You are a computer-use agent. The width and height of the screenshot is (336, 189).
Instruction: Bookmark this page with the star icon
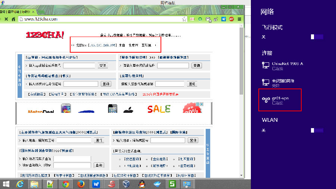pos(184,19)
